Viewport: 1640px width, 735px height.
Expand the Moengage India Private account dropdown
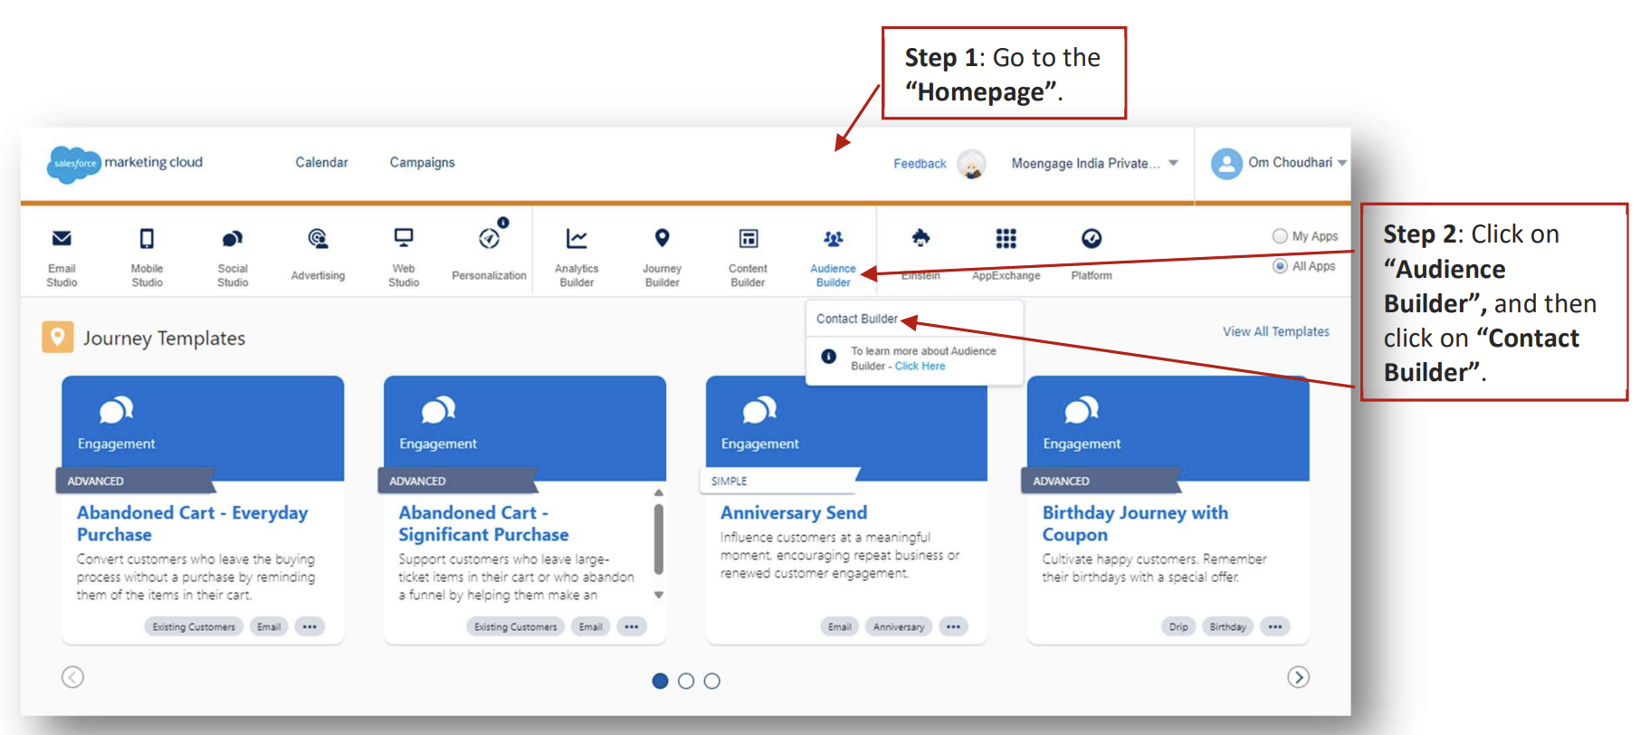tap(1173, 163)
